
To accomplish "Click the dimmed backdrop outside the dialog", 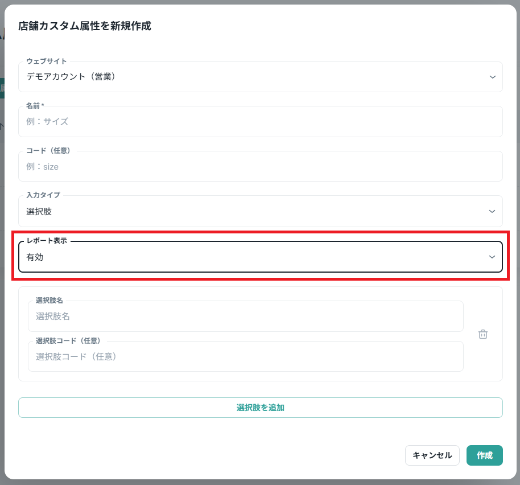I will click(2, 228).
